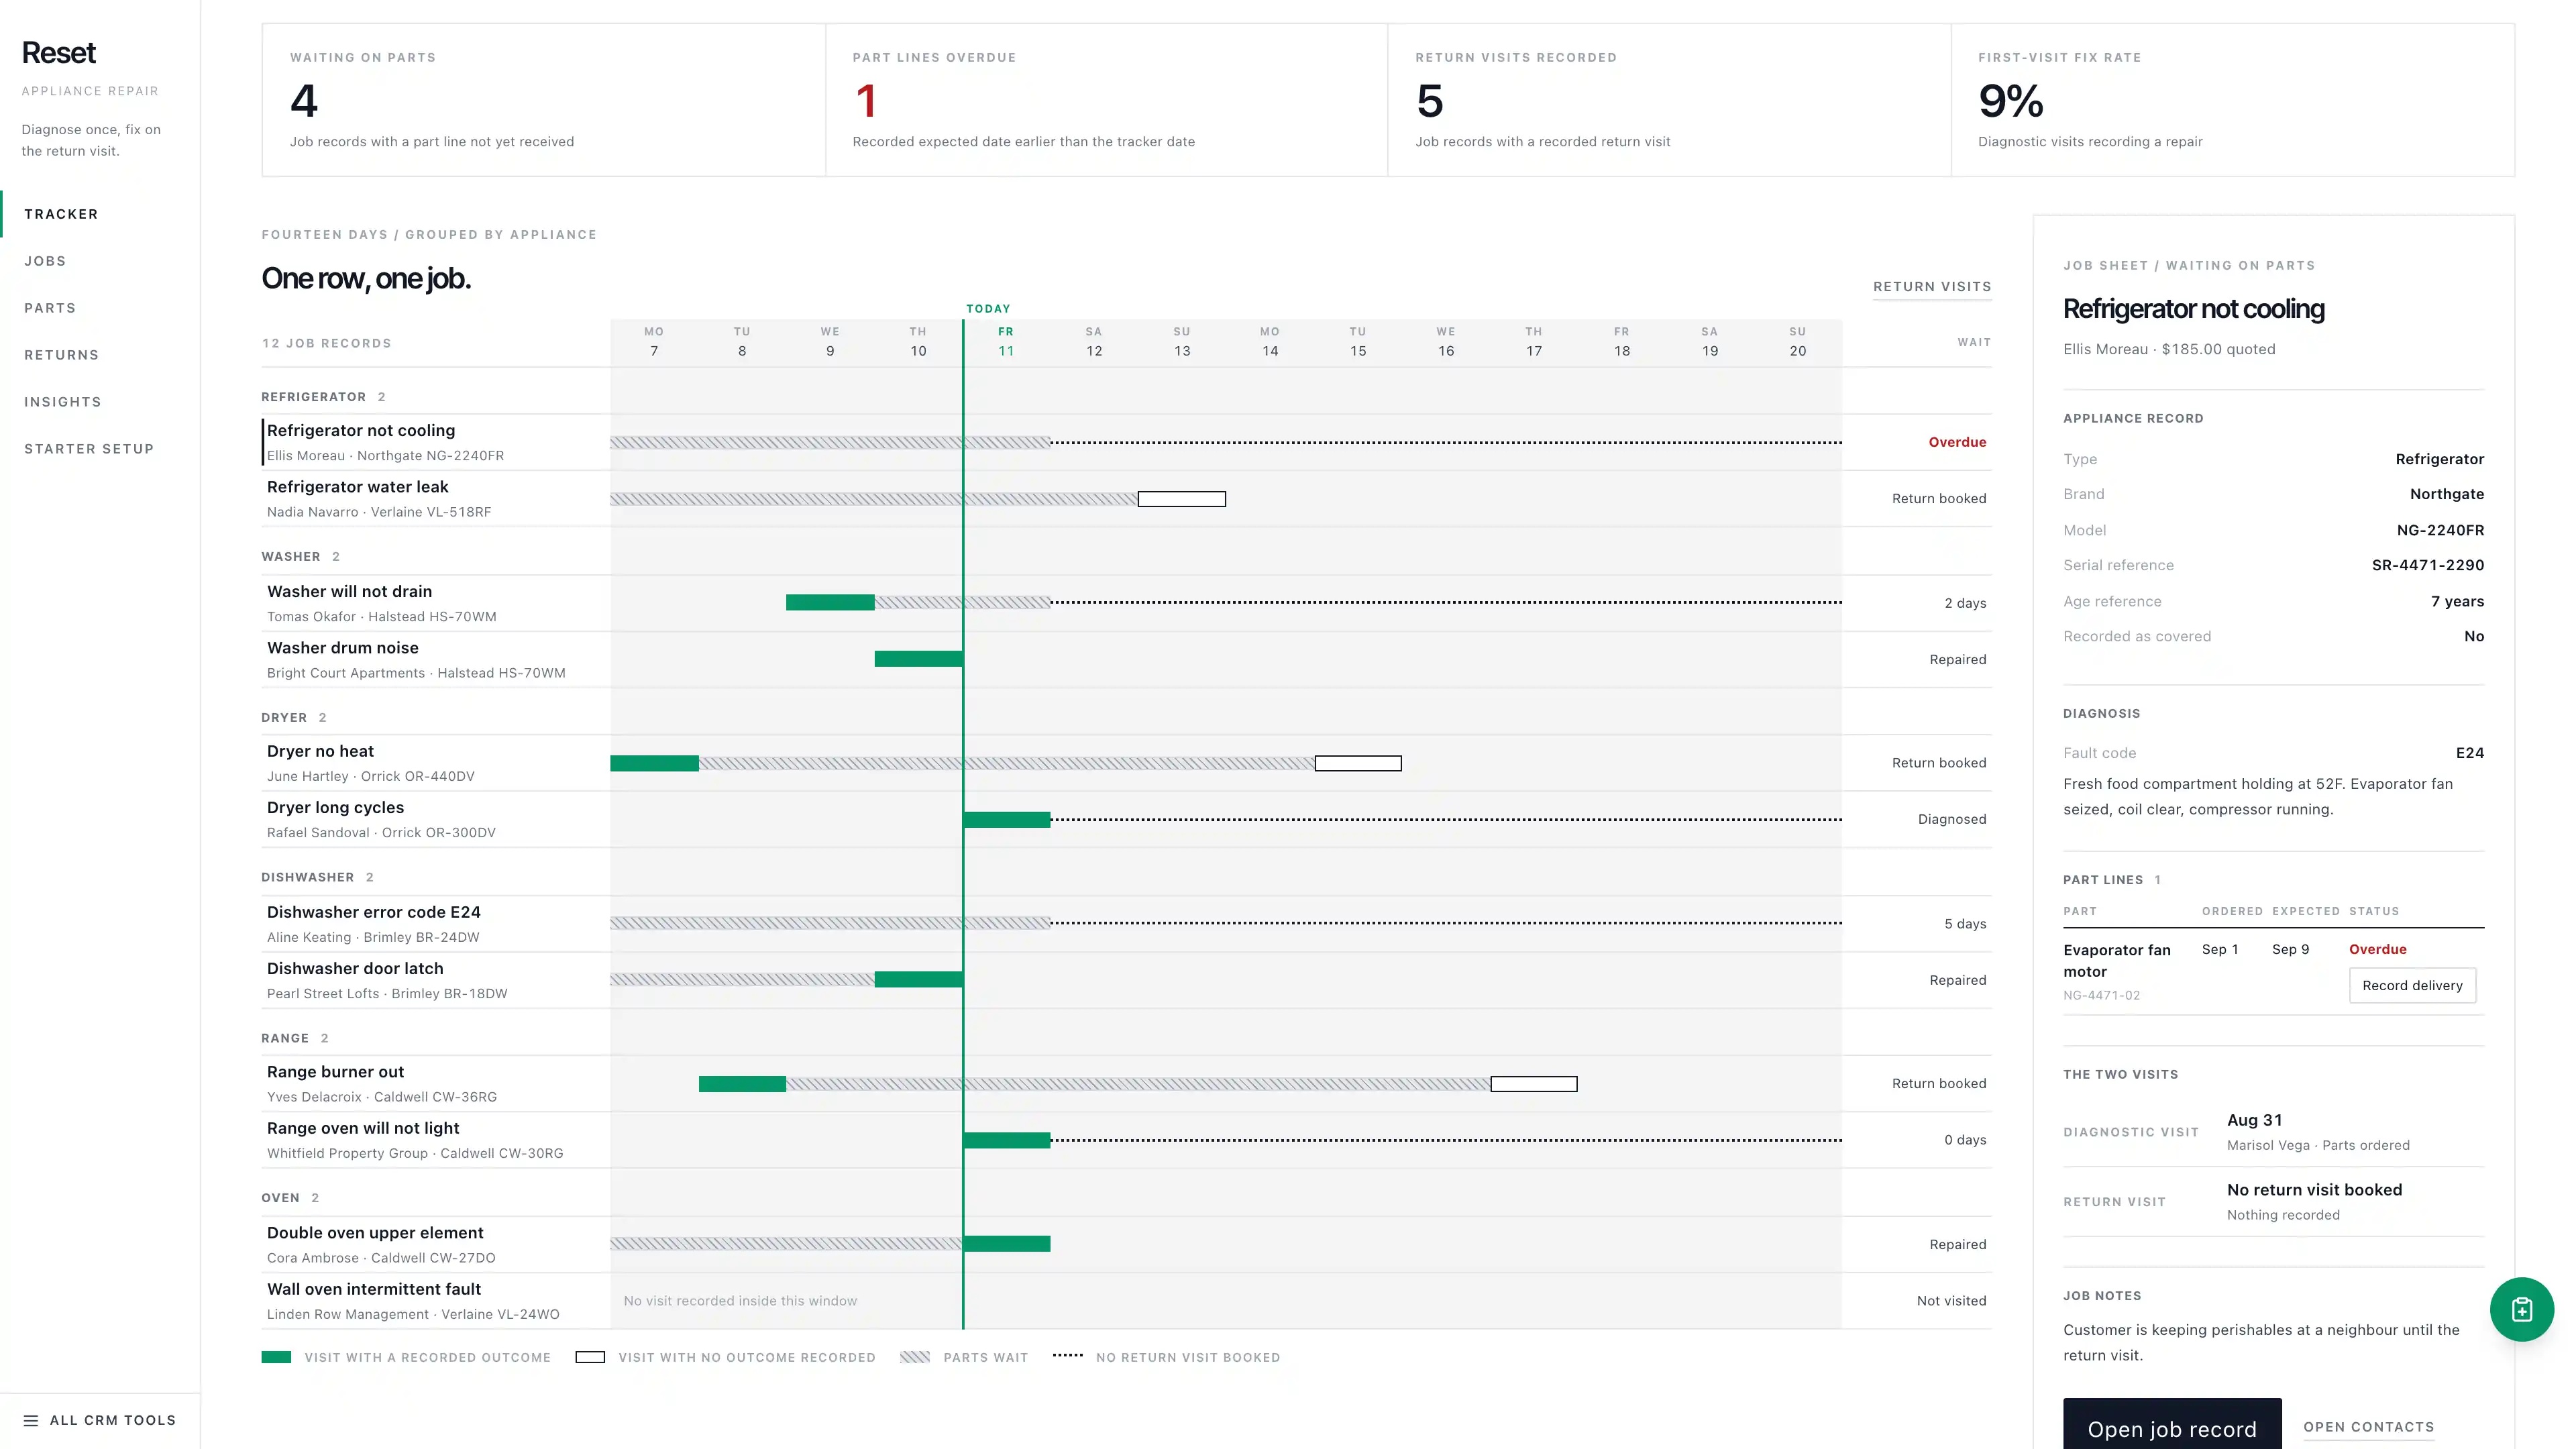Select the Dishwasher error code E24 job
This screenshot has width=2576, height=1449.
click(1126, 924)
